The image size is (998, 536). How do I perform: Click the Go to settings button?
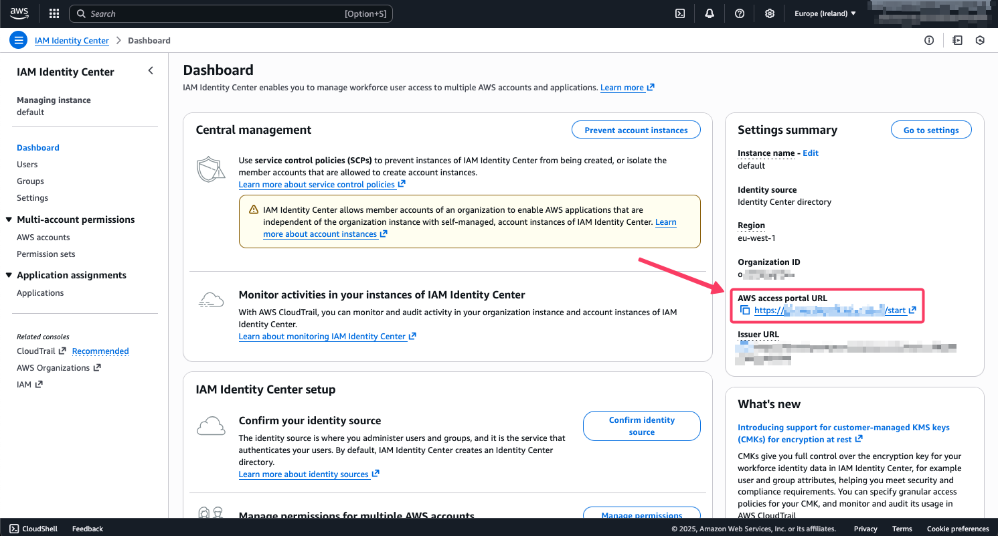[x=931, y=129]
